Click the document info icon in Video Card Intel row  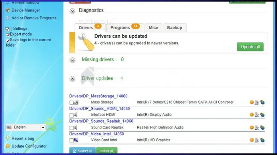coord(257,140)
